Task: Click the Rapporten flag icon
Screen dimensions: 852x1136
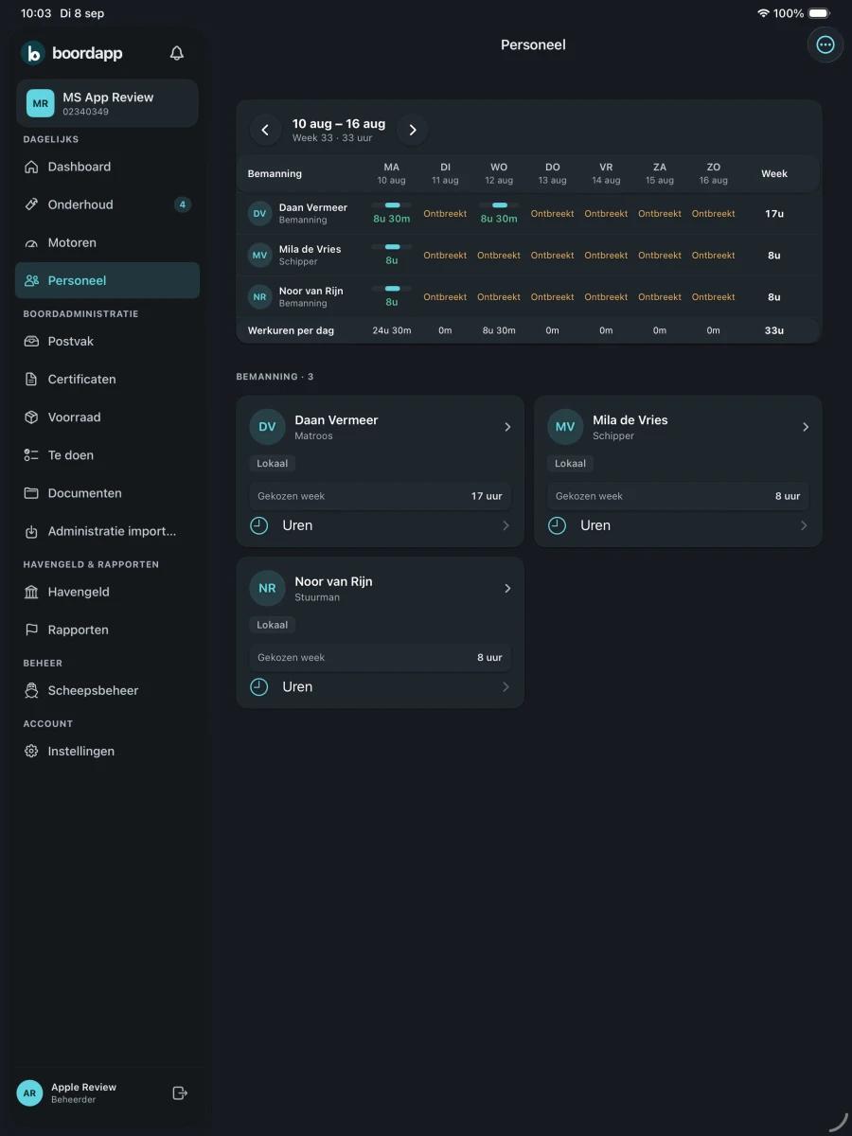Action: point(31,630)
